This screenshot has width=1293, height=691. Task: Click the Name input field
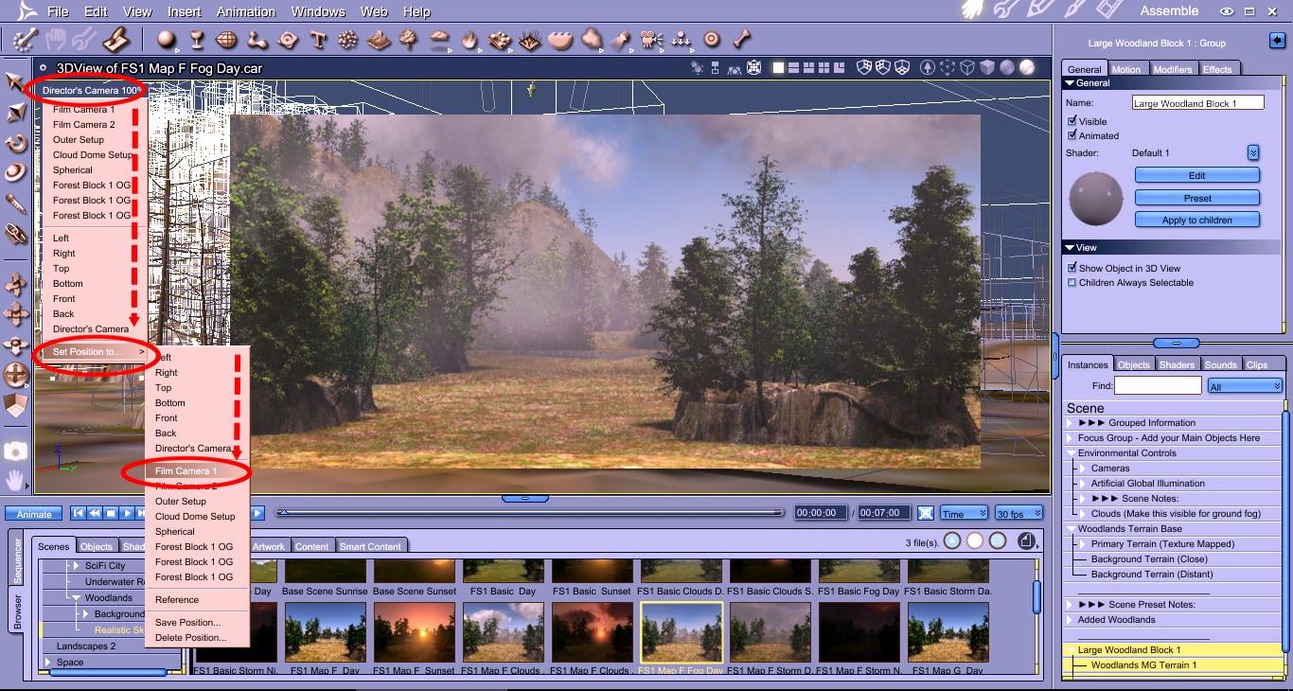coord(1198,102)
